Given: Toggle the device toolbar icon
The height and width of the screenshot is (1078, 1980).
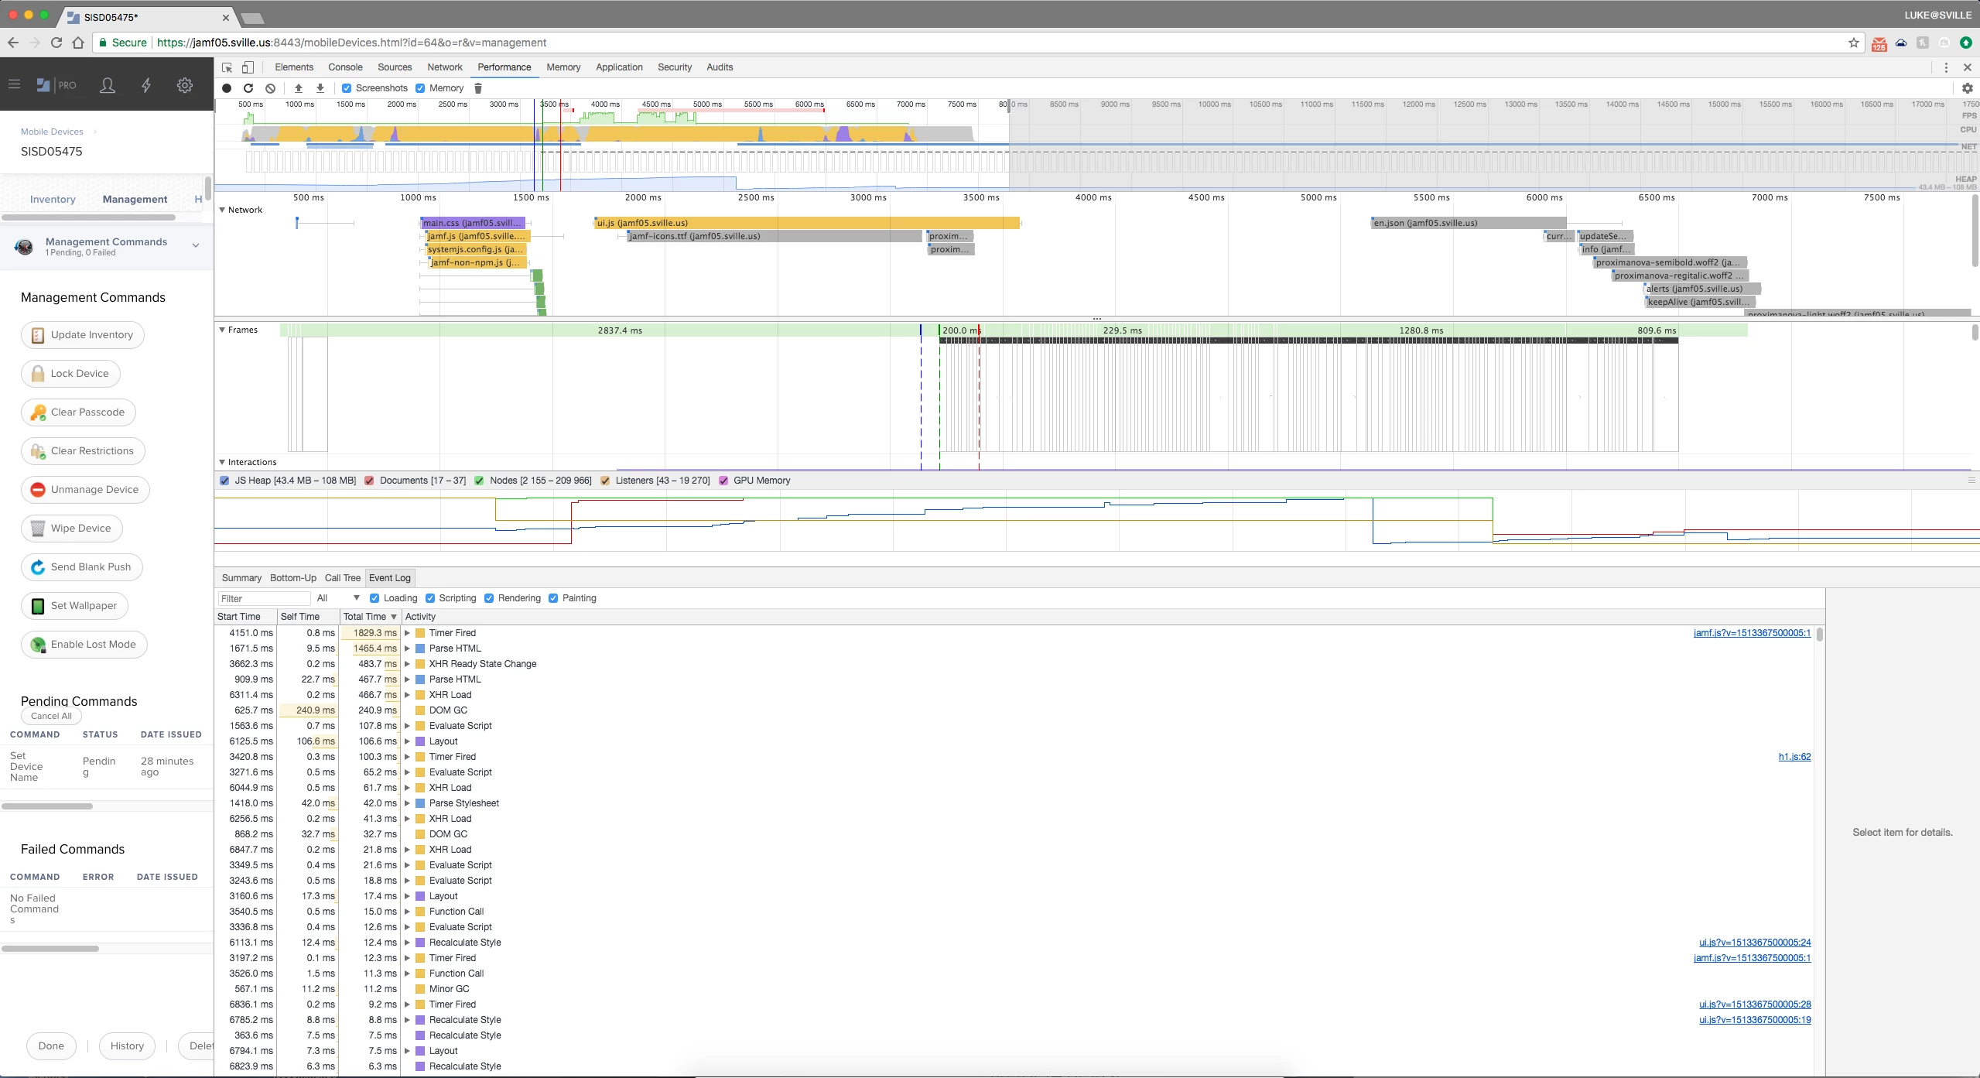Looking at the screenshot, I should (x=248, y=67).
